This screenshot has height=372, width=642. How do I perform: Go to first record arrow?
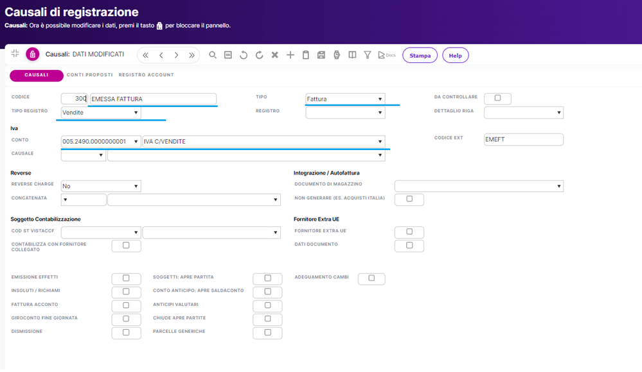pos(145,55)
